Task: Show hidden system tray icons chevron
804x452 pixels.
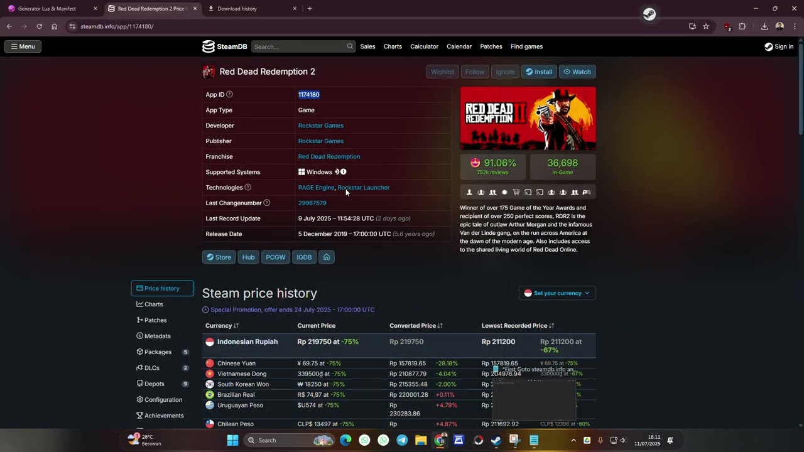Action: coord(573,440)
